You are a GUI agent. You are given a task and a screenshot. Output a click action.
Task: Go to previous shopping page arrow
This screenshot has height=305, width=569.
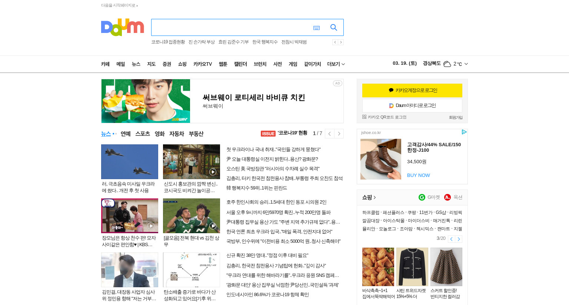451,239
